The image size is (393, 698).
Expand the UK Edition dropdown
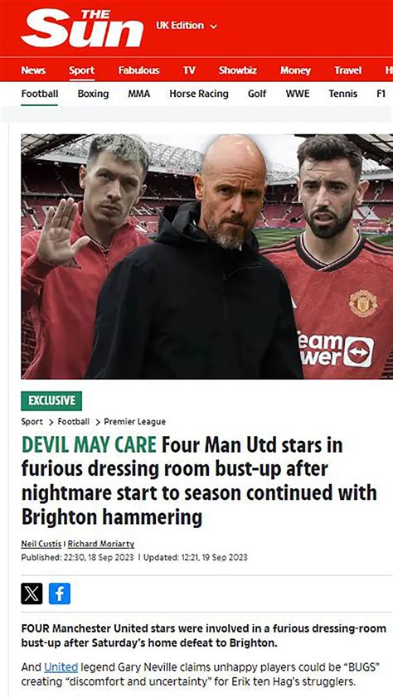tap(186, 26)
